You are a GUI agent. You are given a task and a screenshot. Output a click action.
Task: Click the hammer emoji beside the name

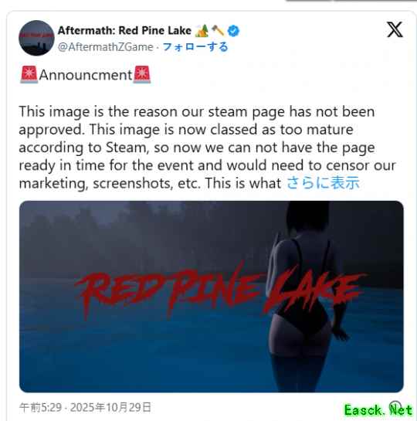[218, 31]
